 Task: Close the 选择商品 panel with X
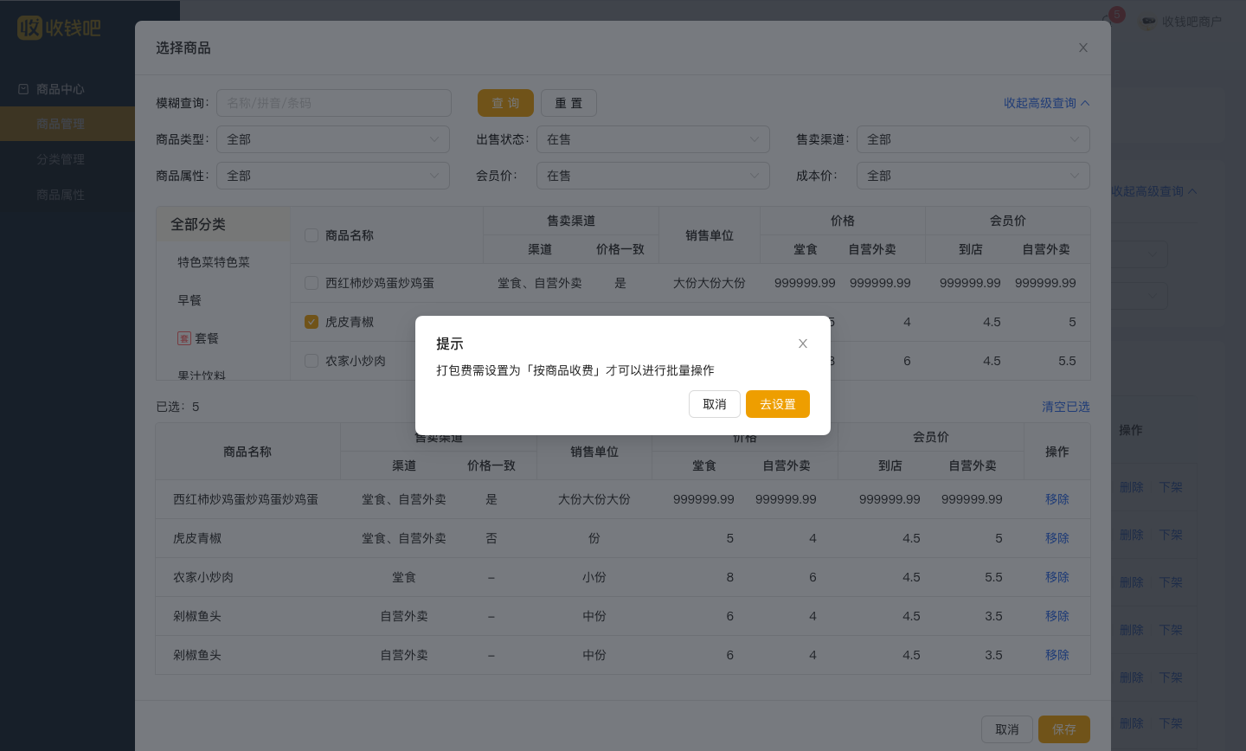(1083, 48)
